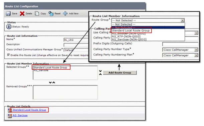Click the Copy document icon
The image size is (204, 126).
[x=37, y=14]
